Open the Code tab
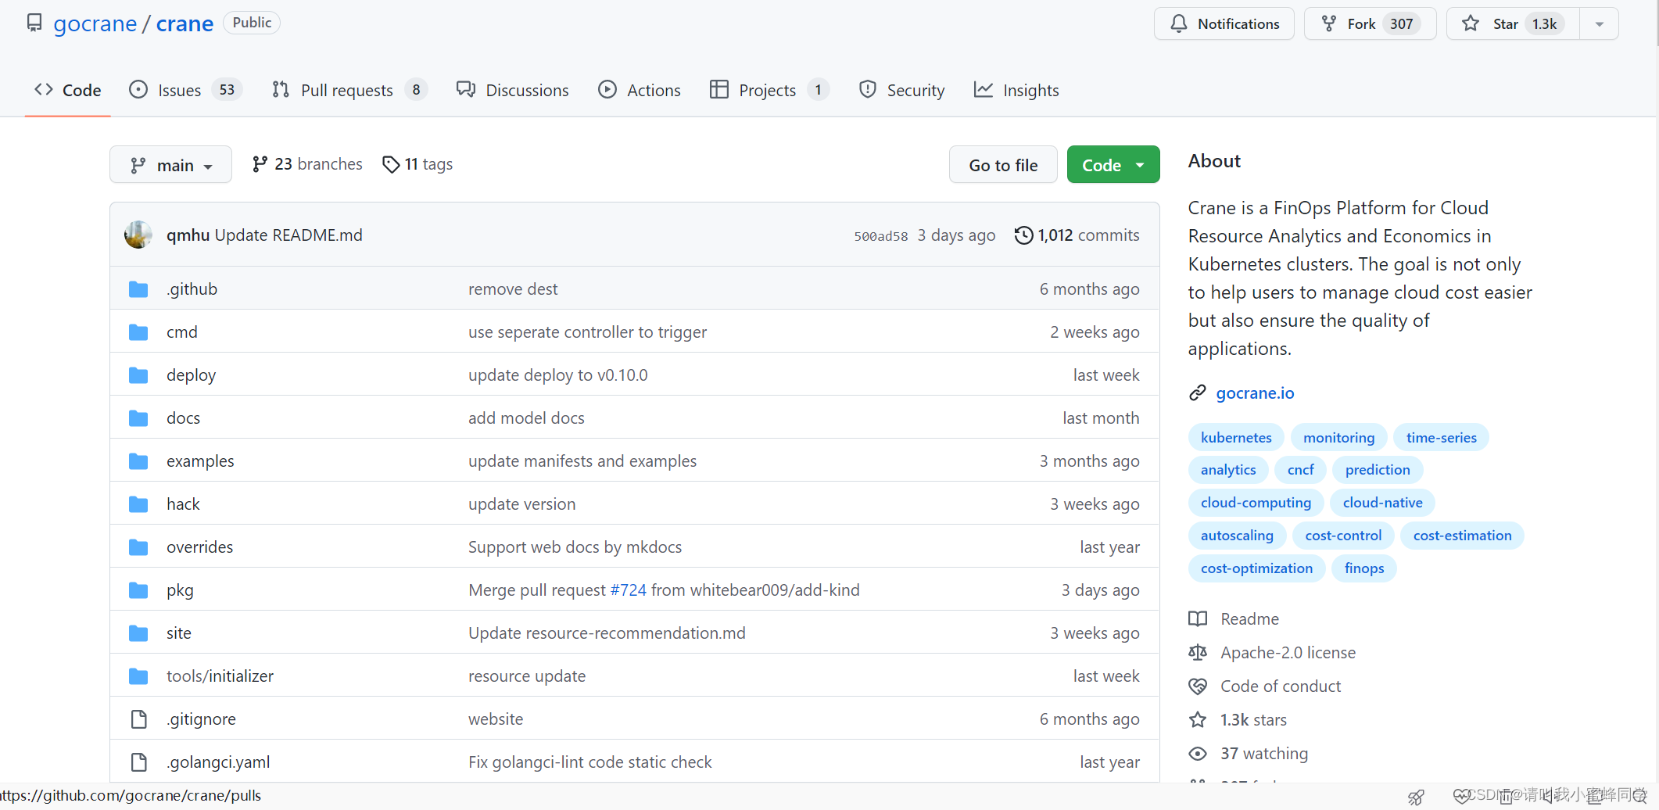The image size is (1659, 810). pyautogui.click(x=68, y=90)
